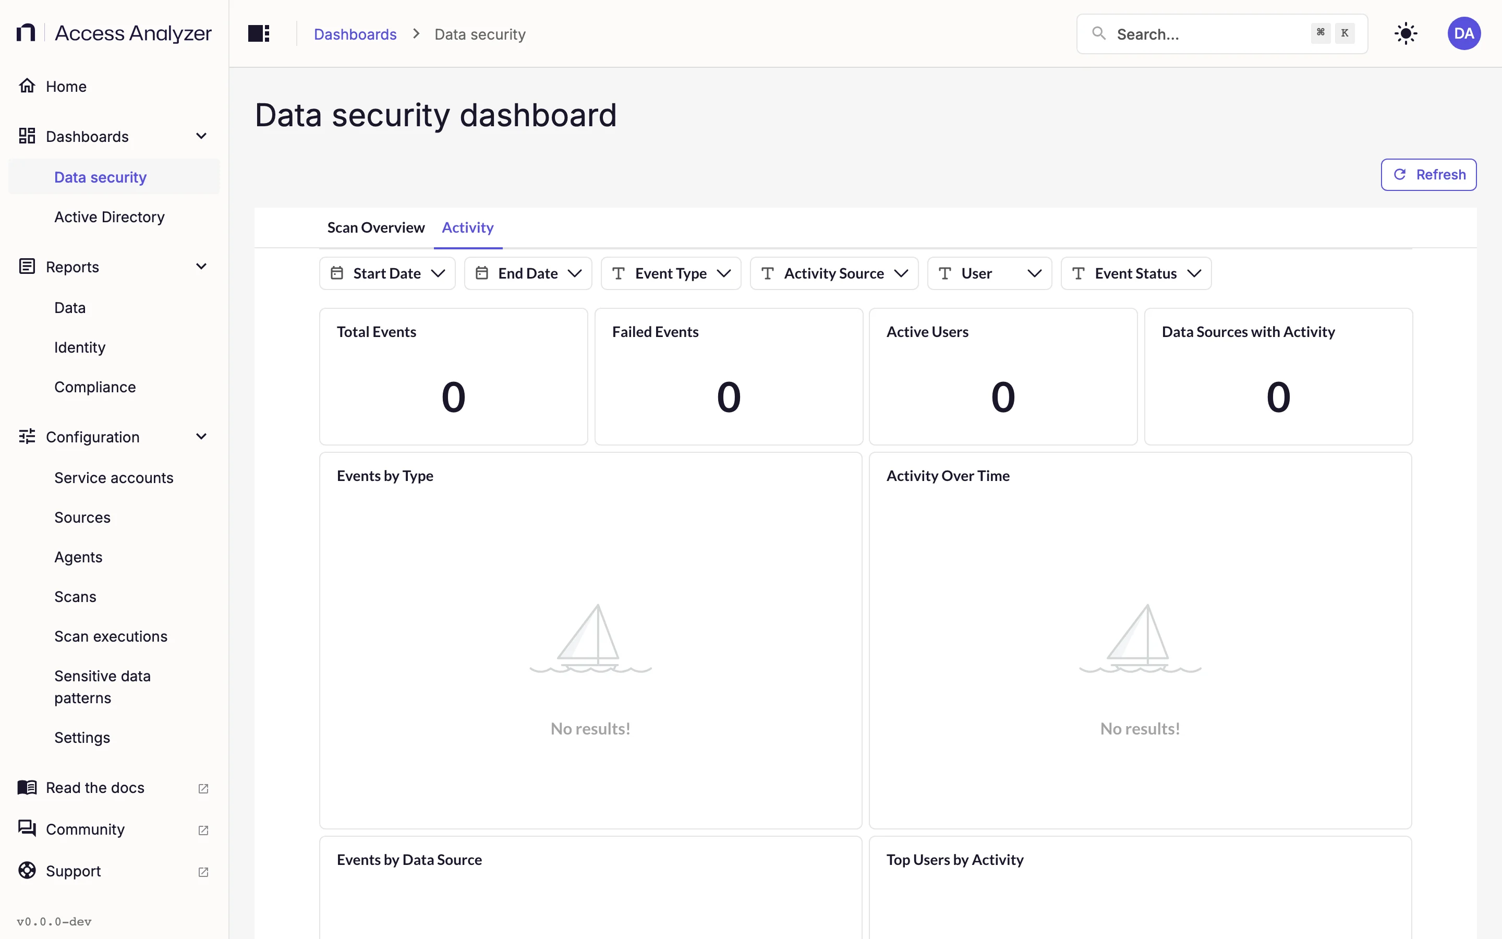
Task: Open Community external link icon
Action: [x=203, y=830]
